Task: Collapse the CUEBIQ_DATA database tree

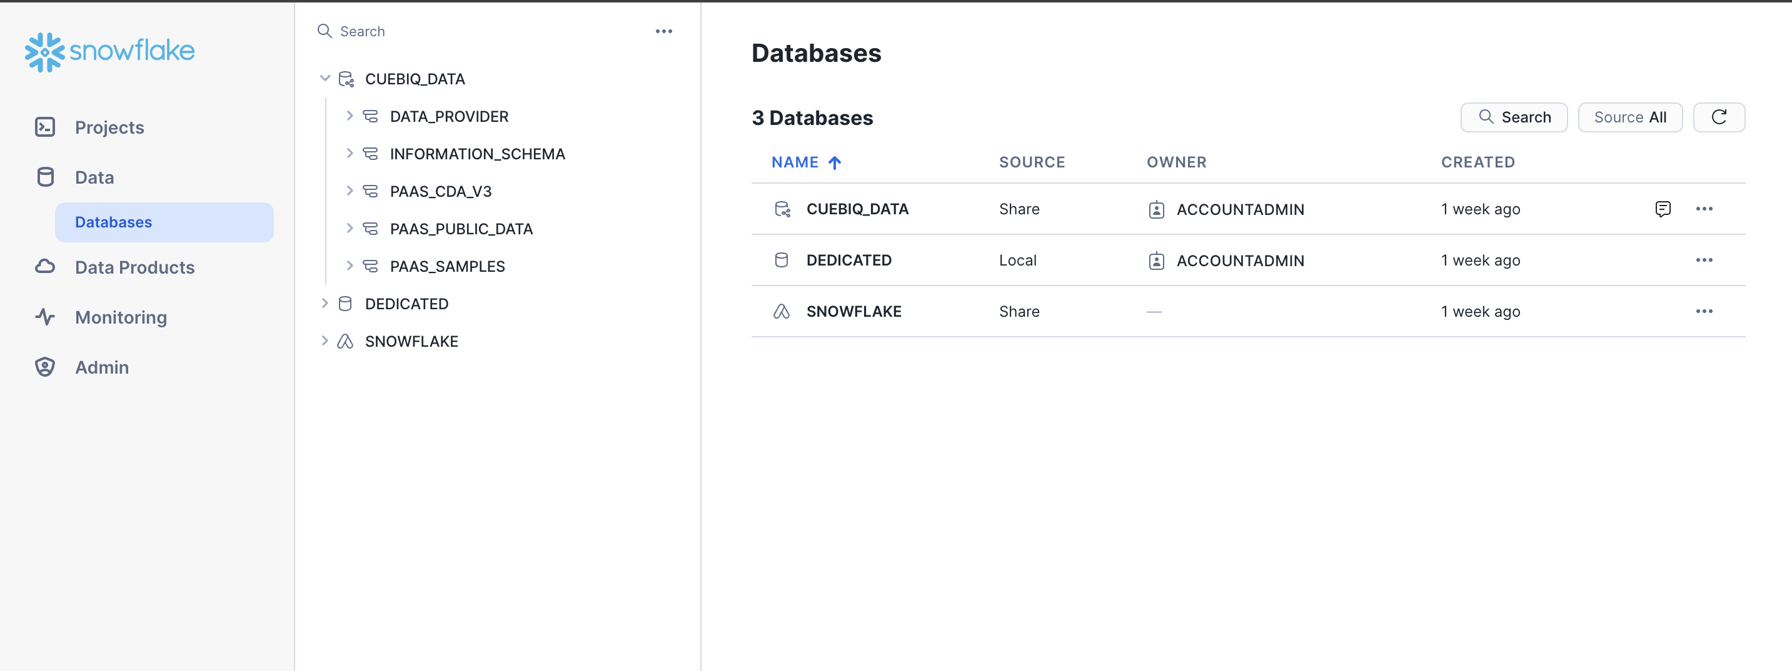Action: tap(324, 78)
